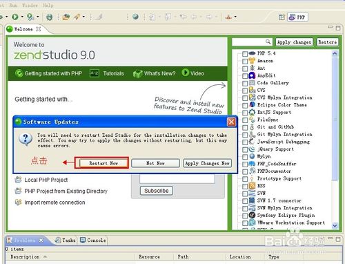Click the feature list scrollbar down arrow

point(335,225)
